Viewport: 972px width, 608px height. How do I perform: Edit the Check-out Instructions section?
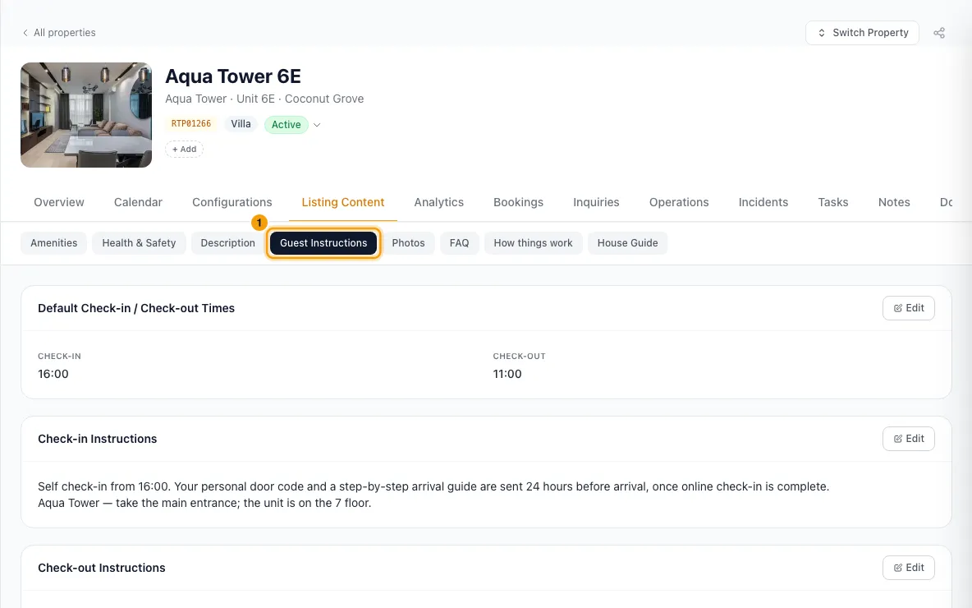pyautogui.click(x=908, y=568)
